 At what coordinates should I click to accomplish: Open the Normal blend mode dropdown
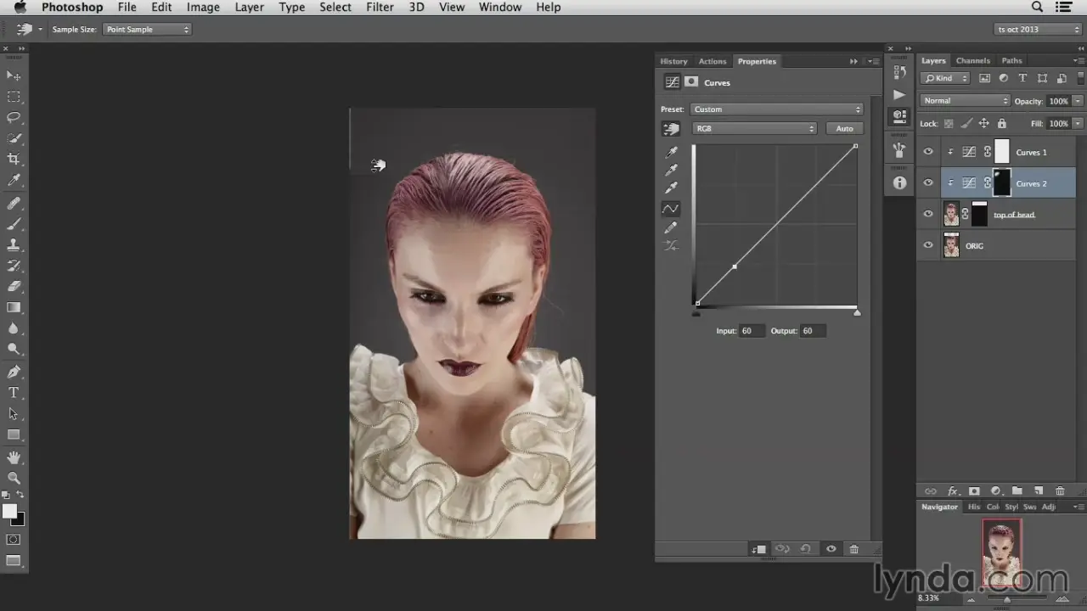tap(965, 101)
